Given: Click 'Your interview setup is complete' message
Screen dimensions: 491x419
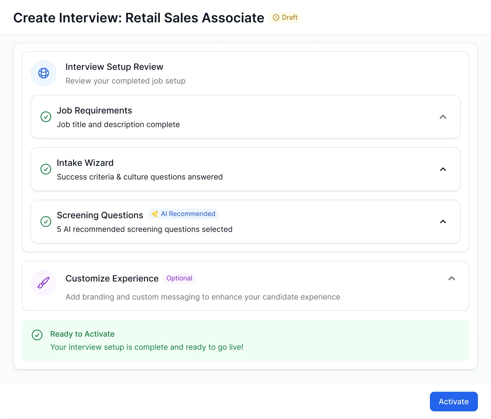Looking at the screenshot, I should pyautogui.click(x=147, y=347).
